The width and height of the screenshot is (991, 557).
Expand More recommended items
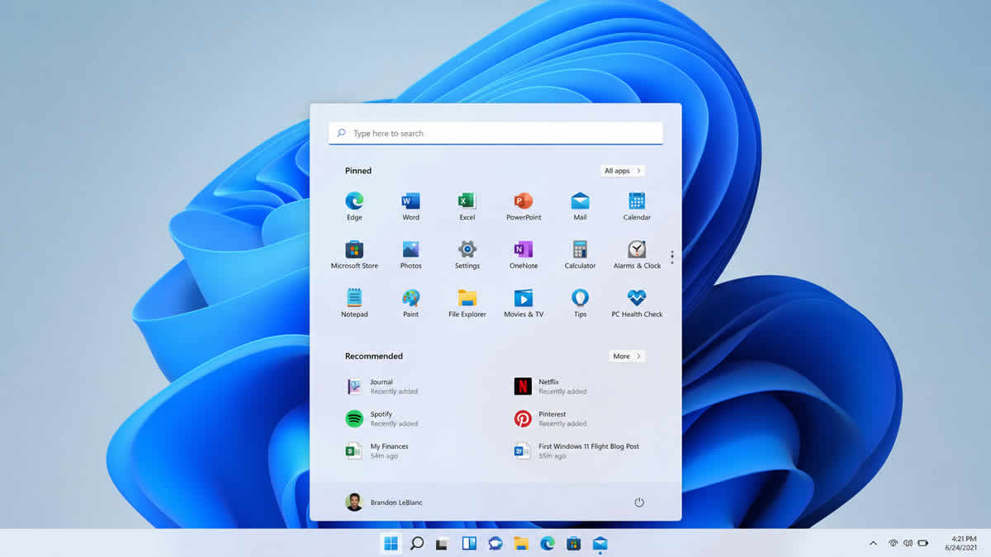tap(627, 356)
